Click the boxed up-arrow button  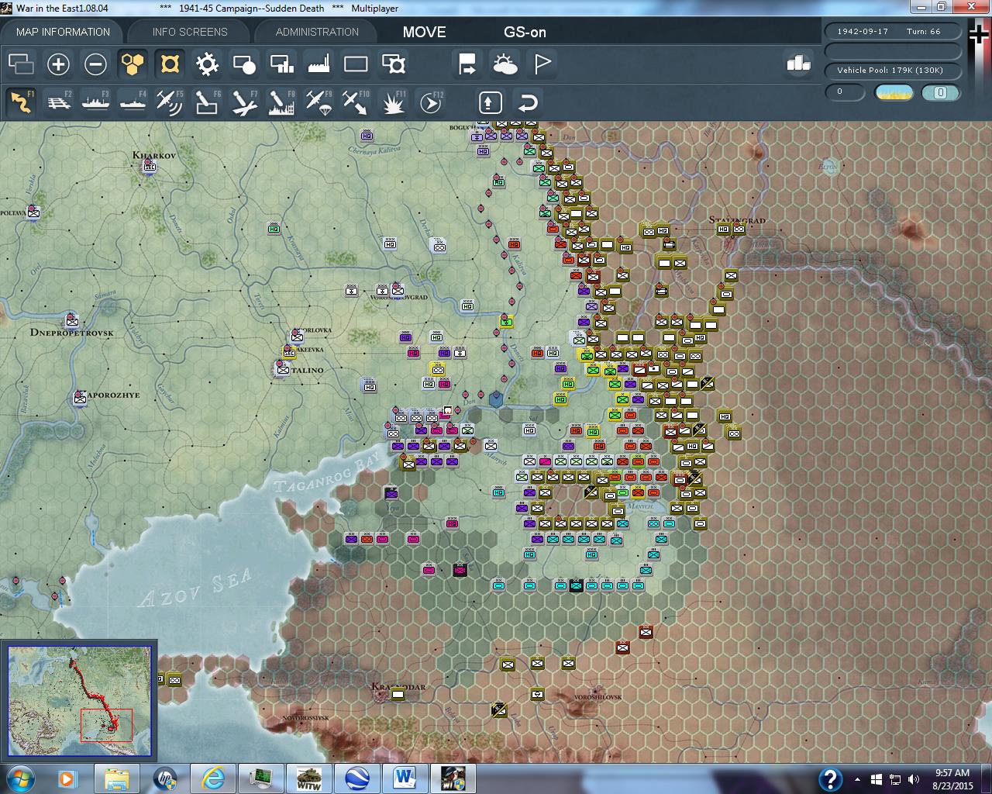coord(490,102)
